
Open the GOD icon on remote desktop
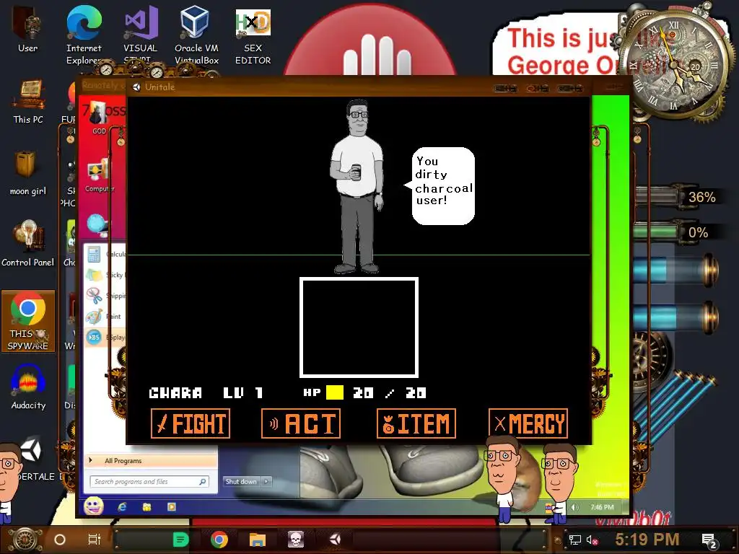click(98, 117)
